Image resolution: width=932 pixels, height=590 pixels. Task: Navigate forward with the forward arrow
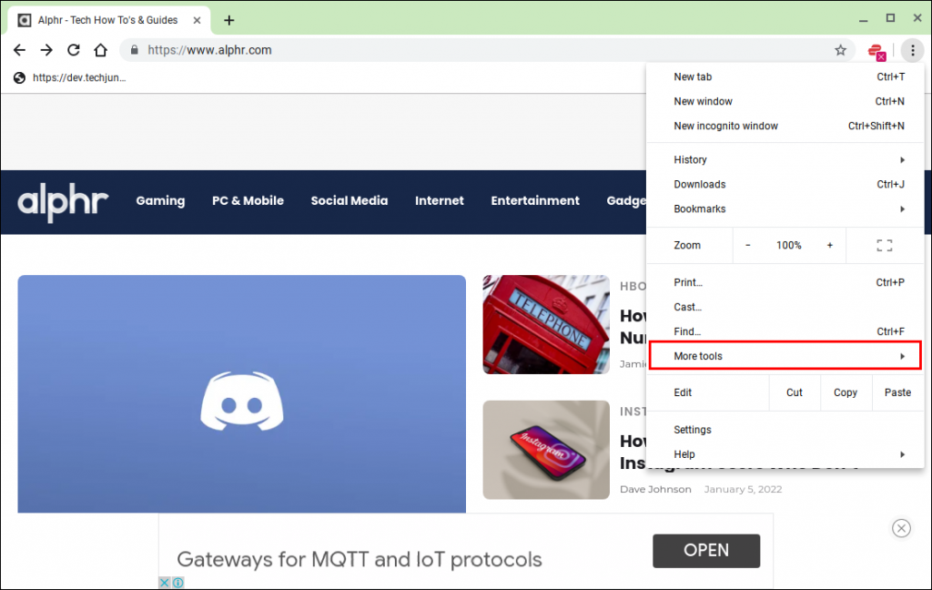pyautogui.click(x=46, y=50)
